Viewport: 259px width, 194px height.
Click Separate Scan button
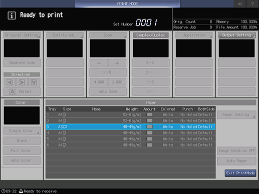coord(22,62)
